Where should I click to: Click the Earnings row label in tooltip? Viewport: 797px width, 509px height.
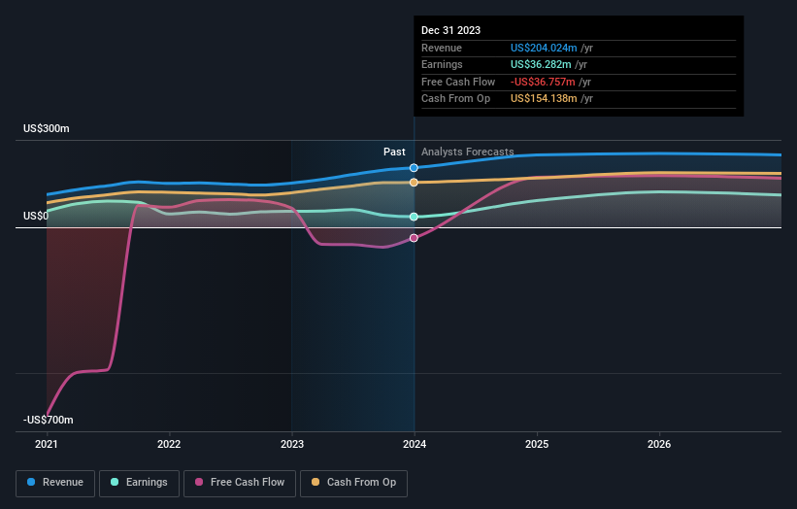tap(442, 64)
